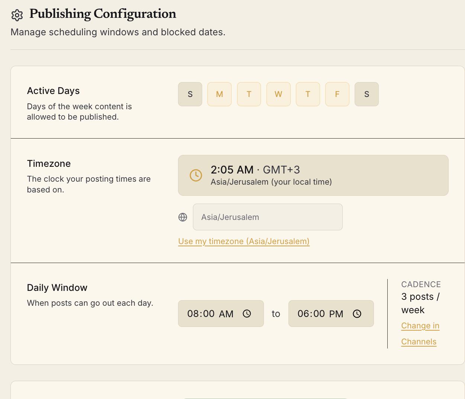Toggle Wednesday in Active Days
This screenshot has width=465, height=399.
[x=278, y=94]
